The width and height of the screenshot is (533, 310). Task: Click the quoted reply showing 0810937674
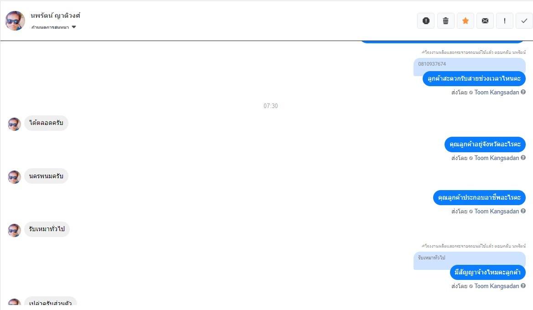tap(469, 64)
